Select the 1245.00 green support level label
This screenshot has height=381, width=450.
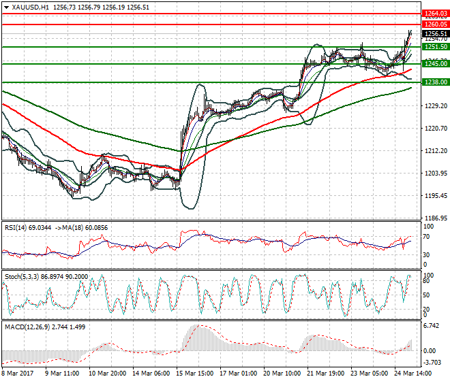[x=436, y=63]
